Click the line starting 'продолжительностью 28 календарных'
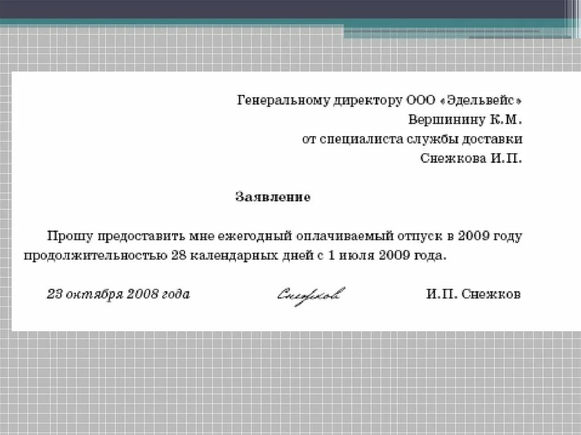The height and width of the screenshot is (435, 581). click(x=235, y=256)
